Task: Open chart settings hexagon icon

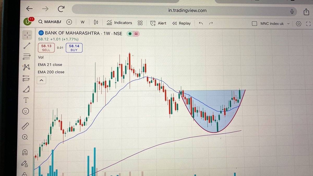Action: [299, 24]
